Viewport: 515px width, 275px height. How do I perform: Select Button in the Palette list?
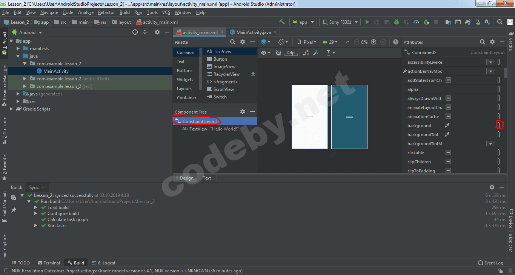[x=220, y=59]
